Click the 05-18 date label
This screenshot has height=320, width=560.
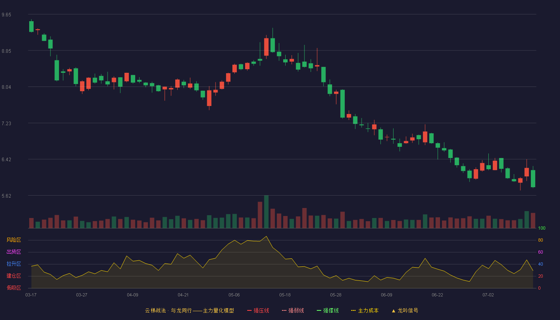tap(285, 295)
